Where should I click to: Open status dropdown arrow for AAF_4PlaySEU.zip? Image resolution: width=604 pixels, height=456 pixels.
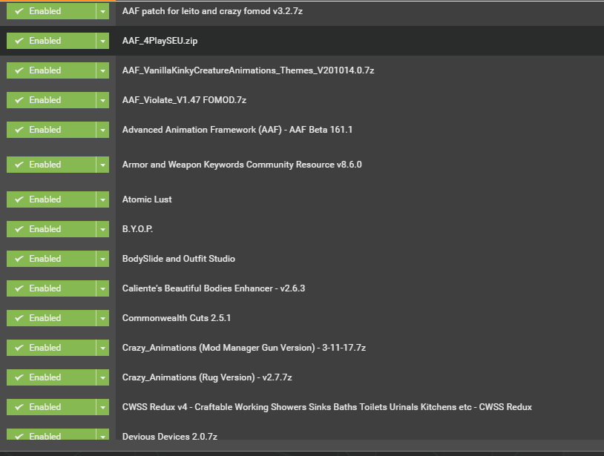[x=102, y=41]
